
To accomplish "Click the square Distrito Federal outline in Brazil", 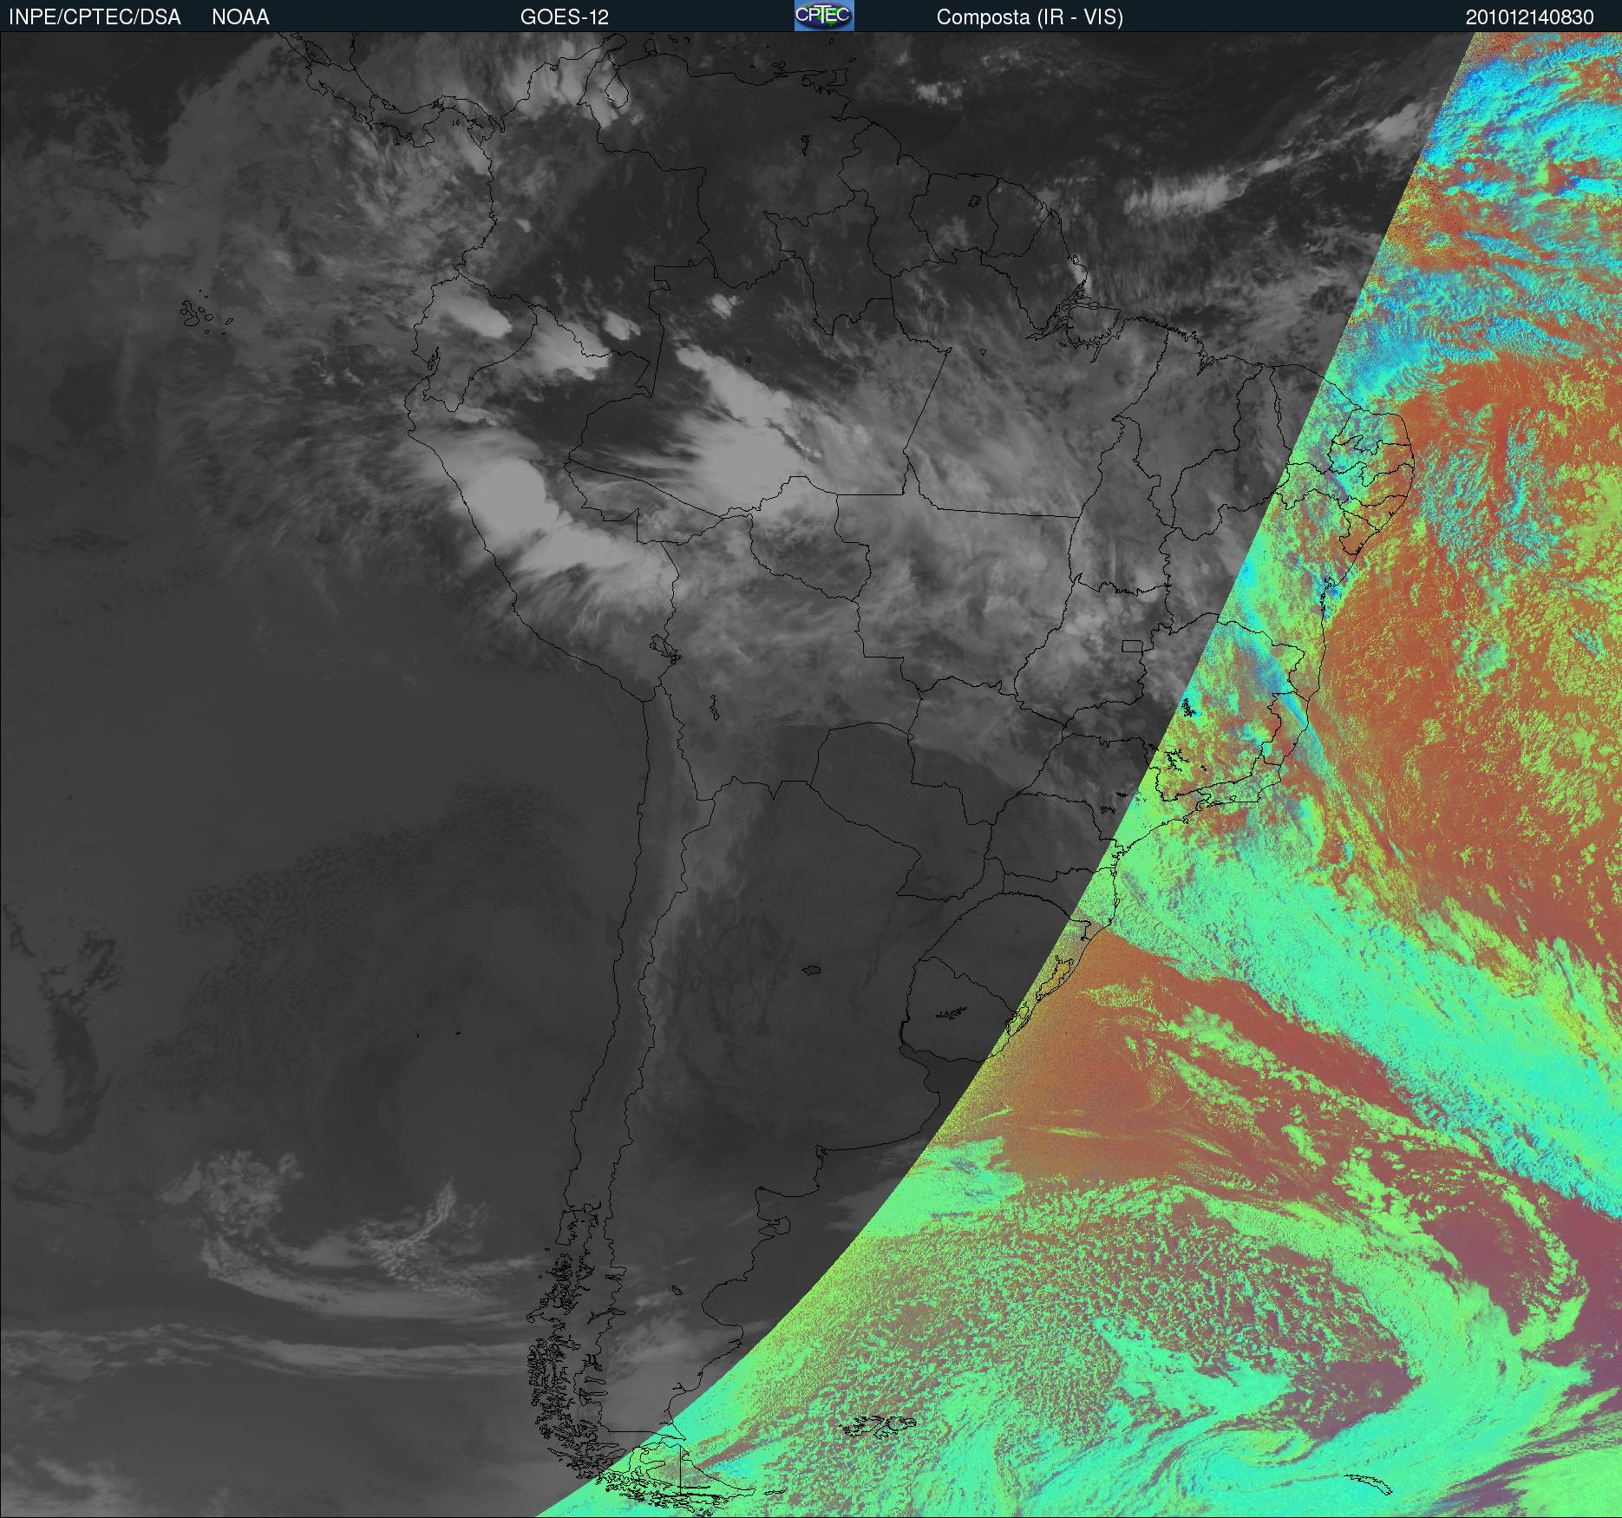I will 1131,645.
